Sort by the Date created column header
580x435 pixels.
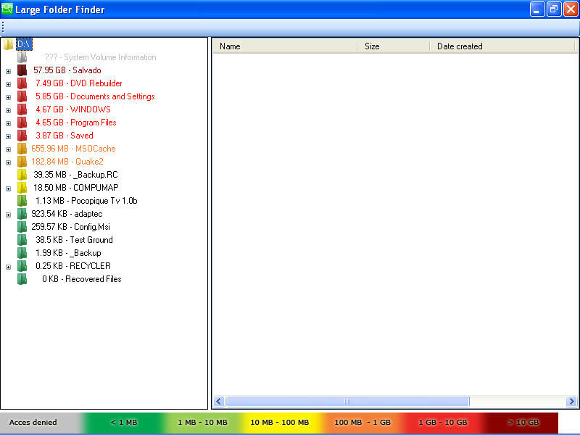[x=502, y=46]
